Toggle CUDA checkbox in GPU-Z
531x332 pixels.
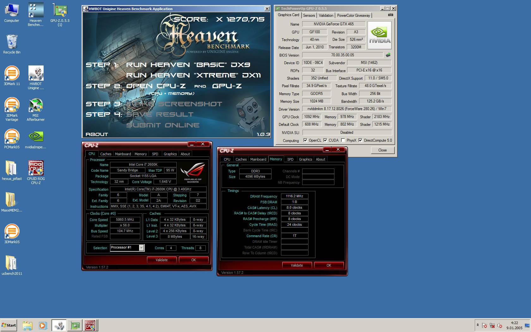tap(325, 140)
